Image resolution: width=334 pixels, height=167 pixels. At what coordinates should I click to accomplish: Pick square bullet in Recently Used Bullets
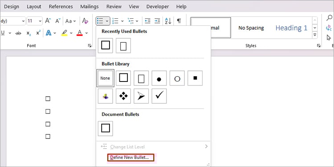coord(106,45)
